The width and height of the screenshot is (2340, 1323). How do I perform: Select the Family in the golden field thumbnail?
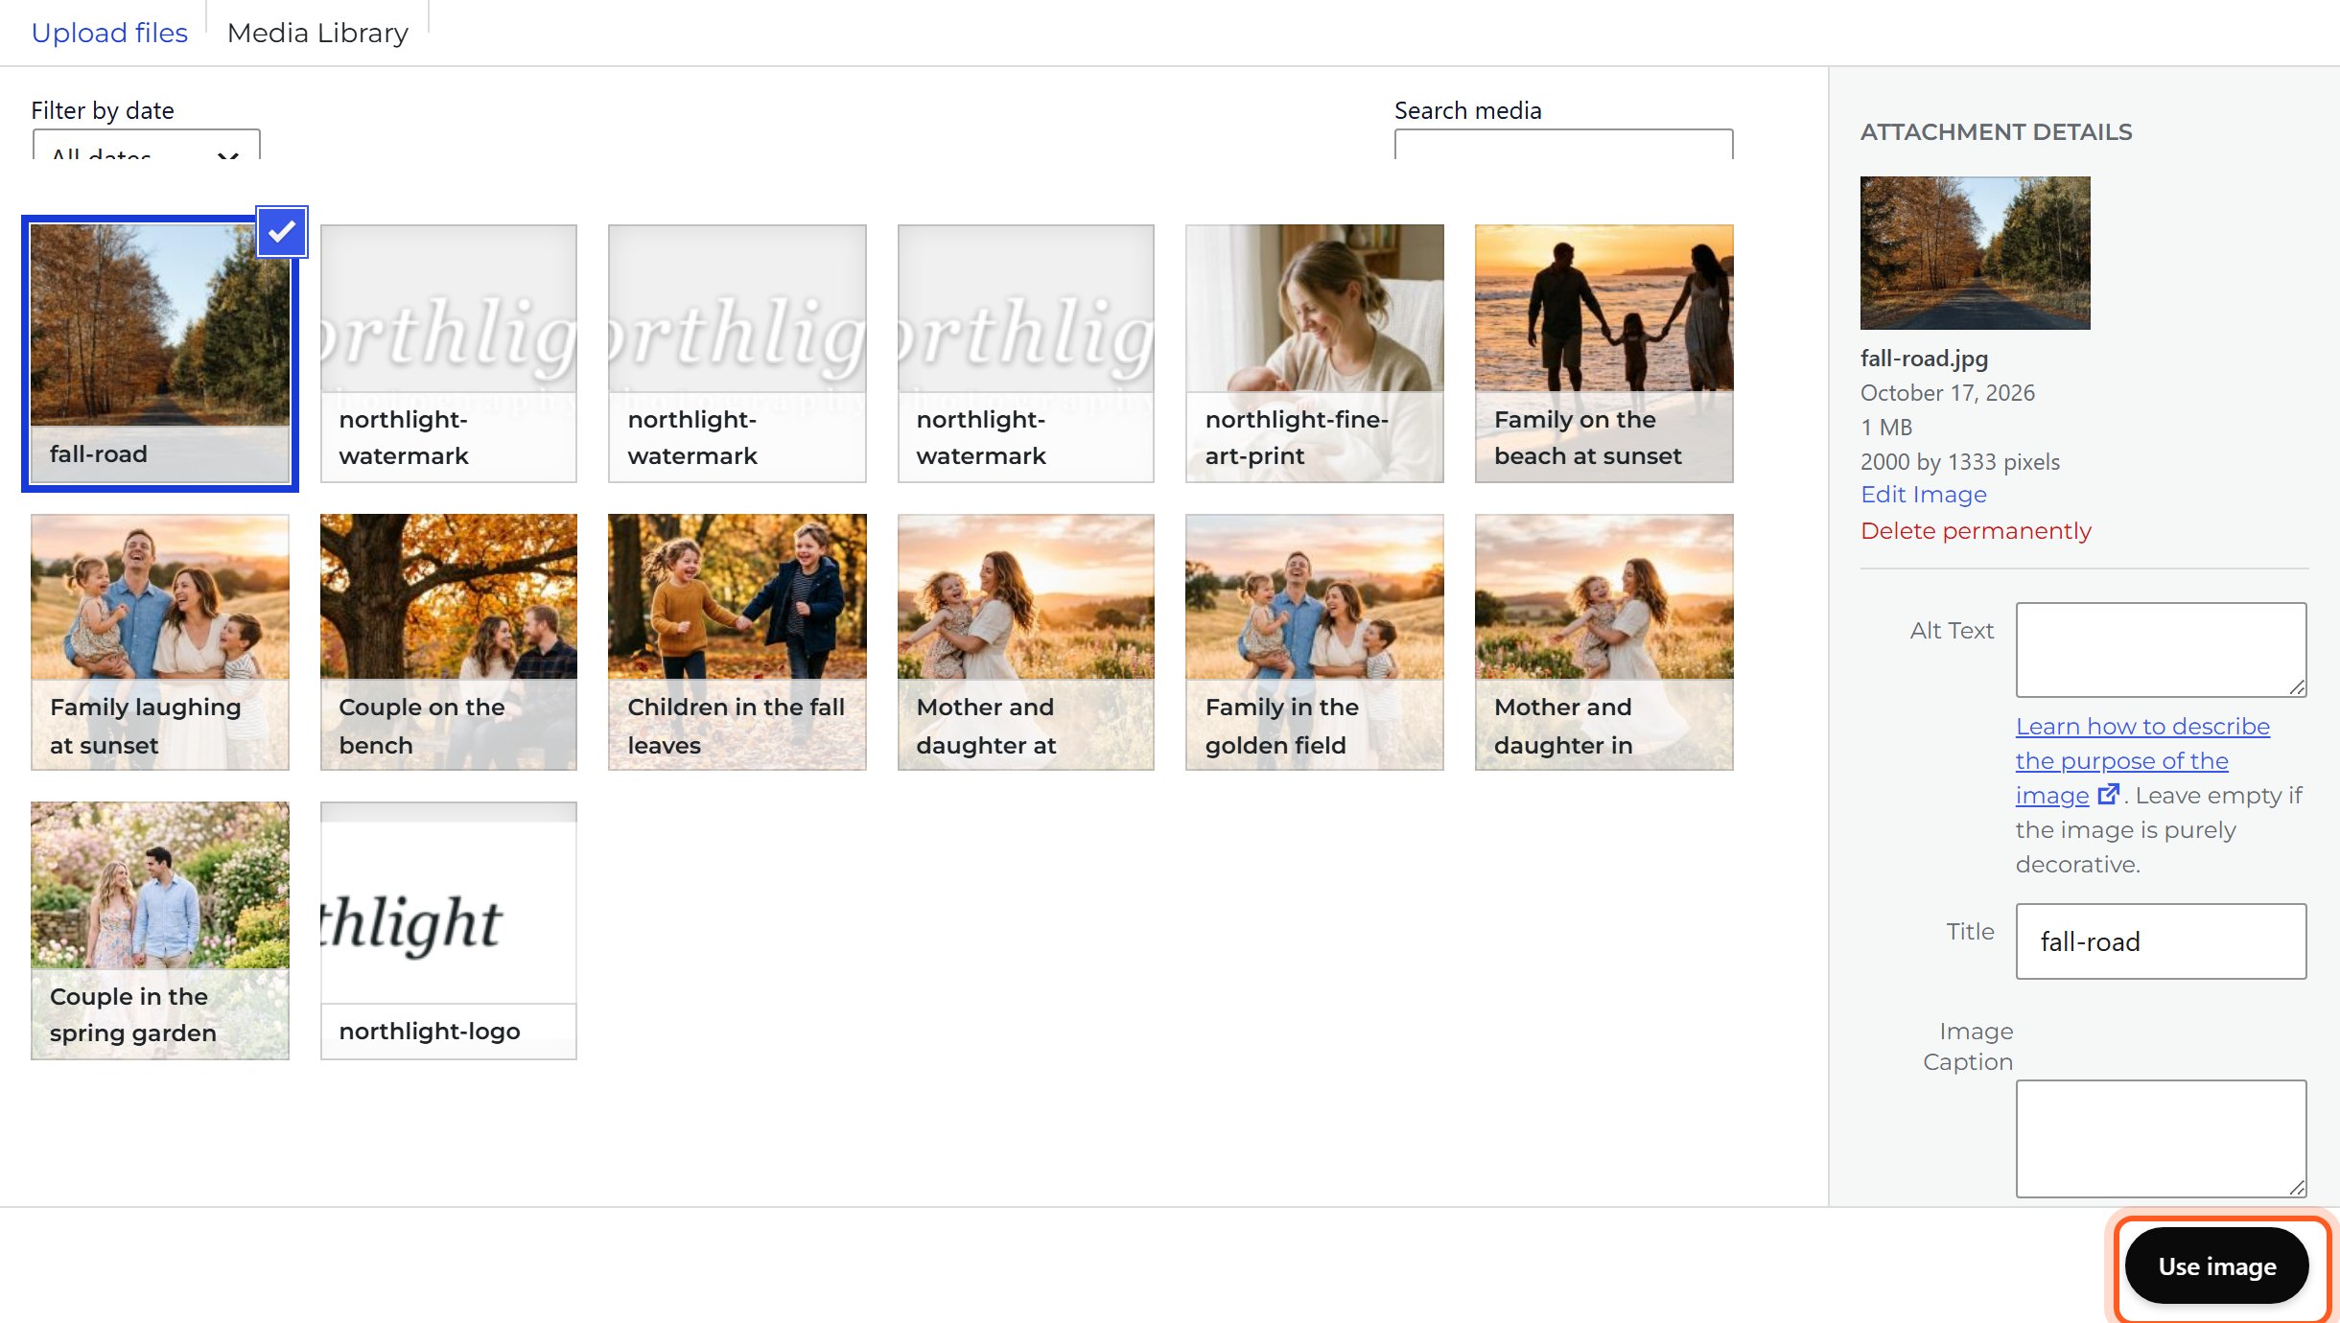click(x=1314, y=642)
